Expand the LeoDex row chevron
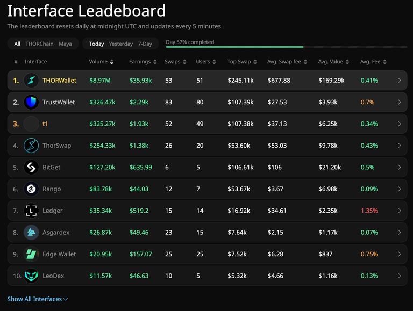 tap(400, 276)
